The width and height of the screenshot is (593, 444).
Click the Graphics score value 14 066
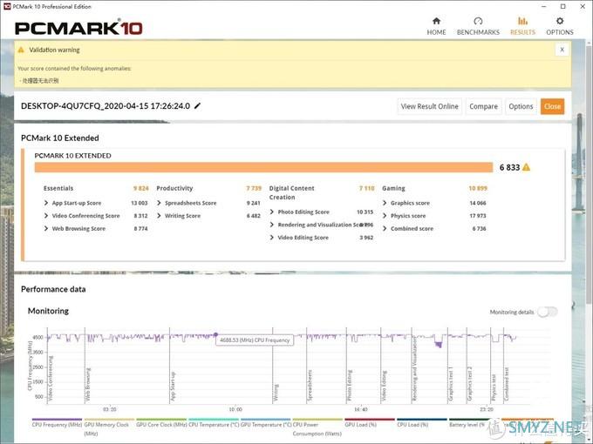[478, 203]
